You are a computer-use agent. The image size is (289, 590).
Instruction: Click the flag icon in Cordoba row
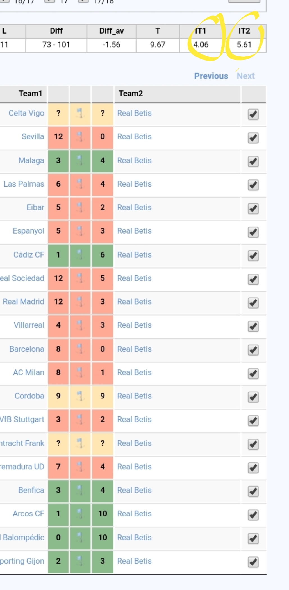click(x=80, y=396)
